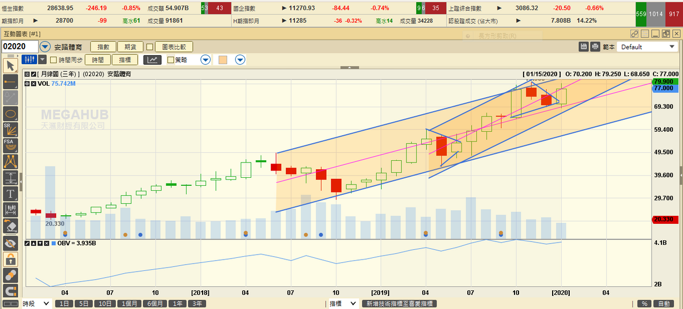Viewport: 683px width, 309px height.
Task: Click the lock drawings icon
Action: (x=10, y=259)
